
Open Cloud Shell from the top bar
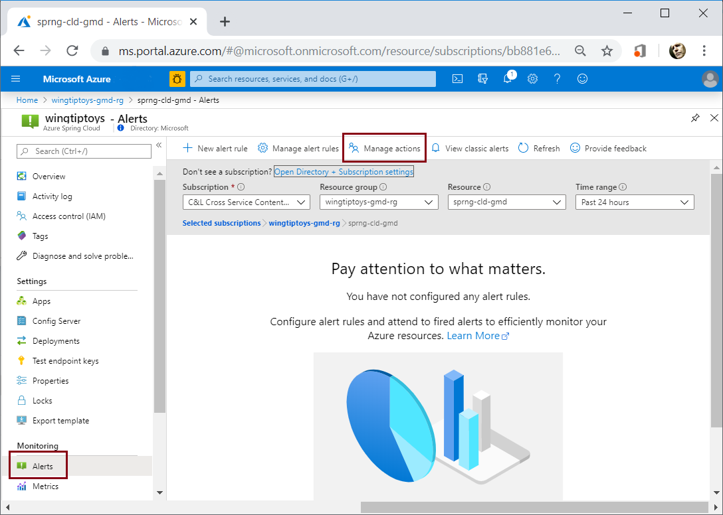click(457, 79)
